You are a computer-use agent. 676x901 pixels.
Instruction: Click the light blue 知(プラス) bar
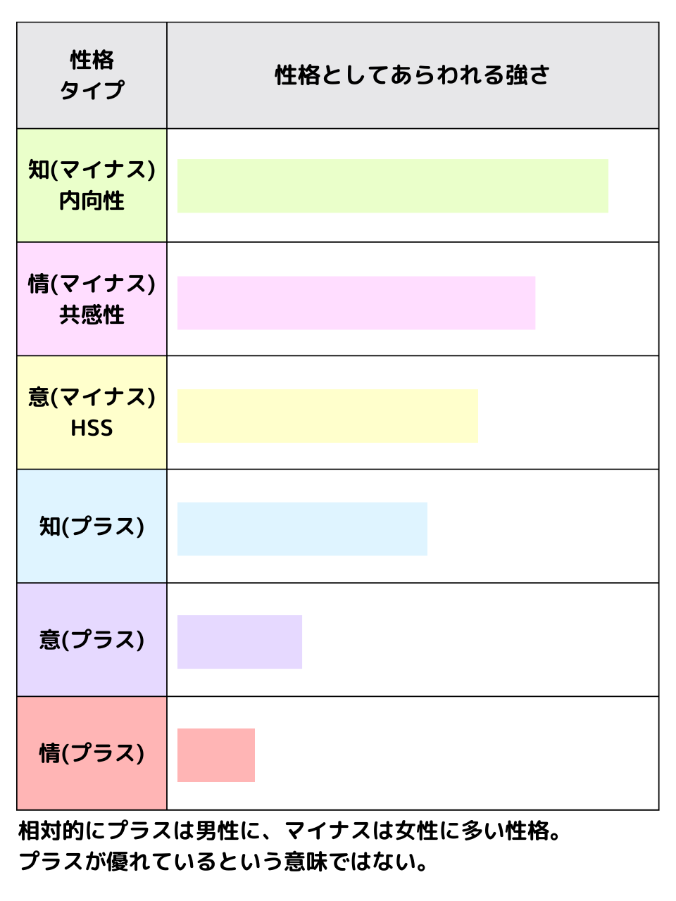[x=303, y=529]
